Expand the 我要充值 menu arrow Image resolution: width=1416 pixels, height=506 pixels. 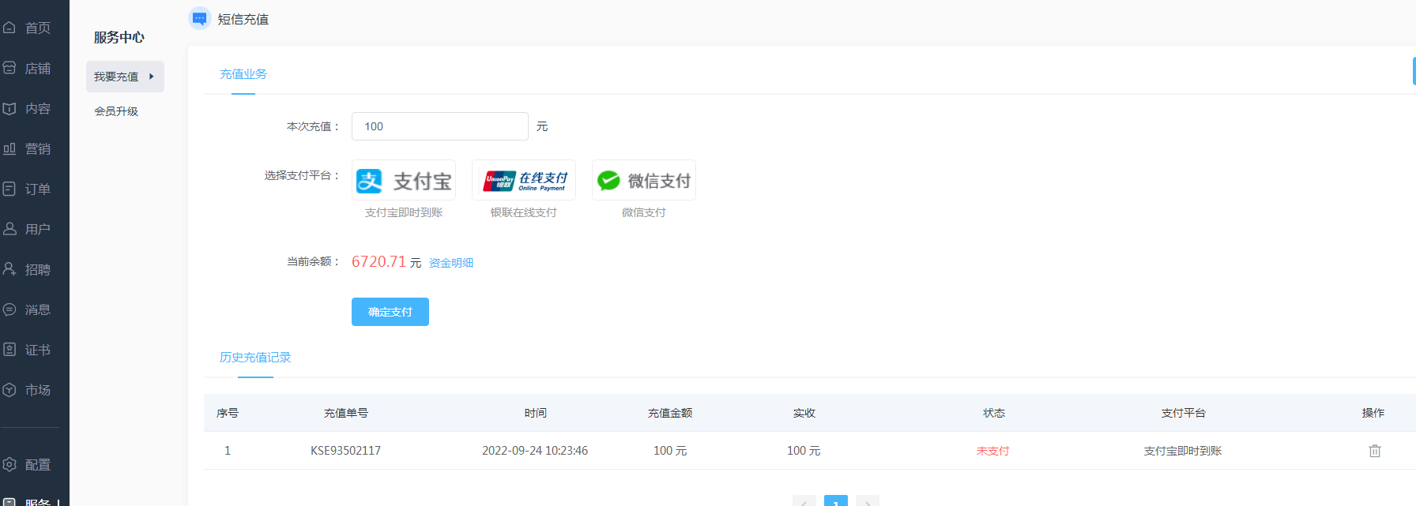tap(151, 77)
